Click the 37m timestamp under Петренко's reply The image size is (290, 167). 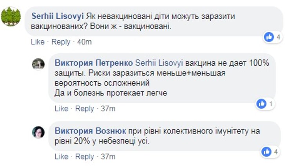click(108, 109)
